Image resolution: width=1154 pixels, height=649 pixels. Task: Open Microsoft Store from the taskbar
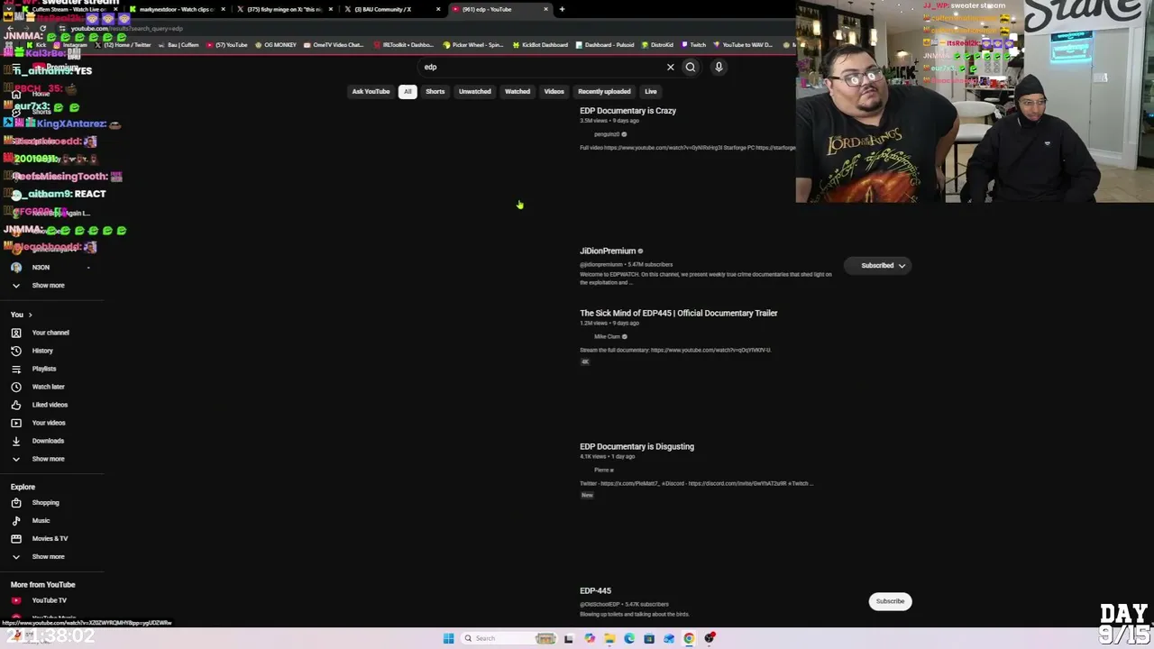(649, 638)
